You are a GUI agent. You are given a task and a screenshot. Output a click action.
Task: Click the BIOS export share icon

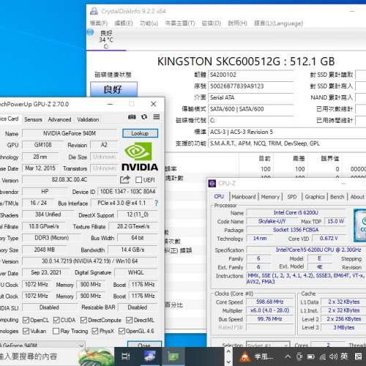click(x=125, y=180)
